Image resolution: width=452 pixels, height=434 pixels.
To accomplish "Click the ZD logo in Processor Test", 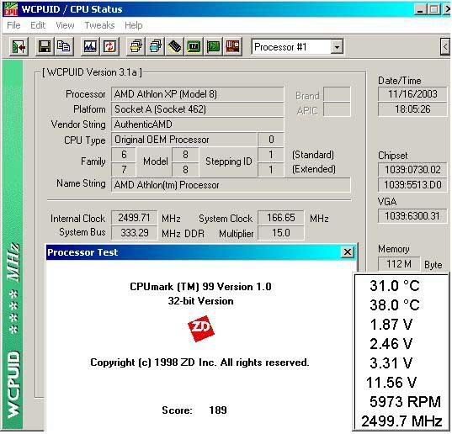I will click(201, 328).
